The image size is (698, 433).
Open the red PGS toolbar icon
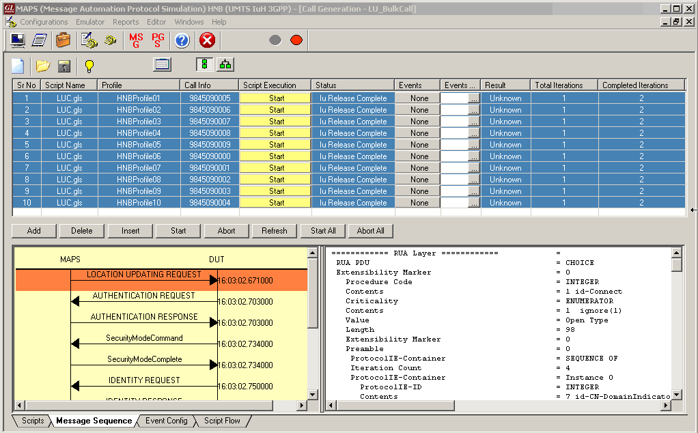(158, 40)
